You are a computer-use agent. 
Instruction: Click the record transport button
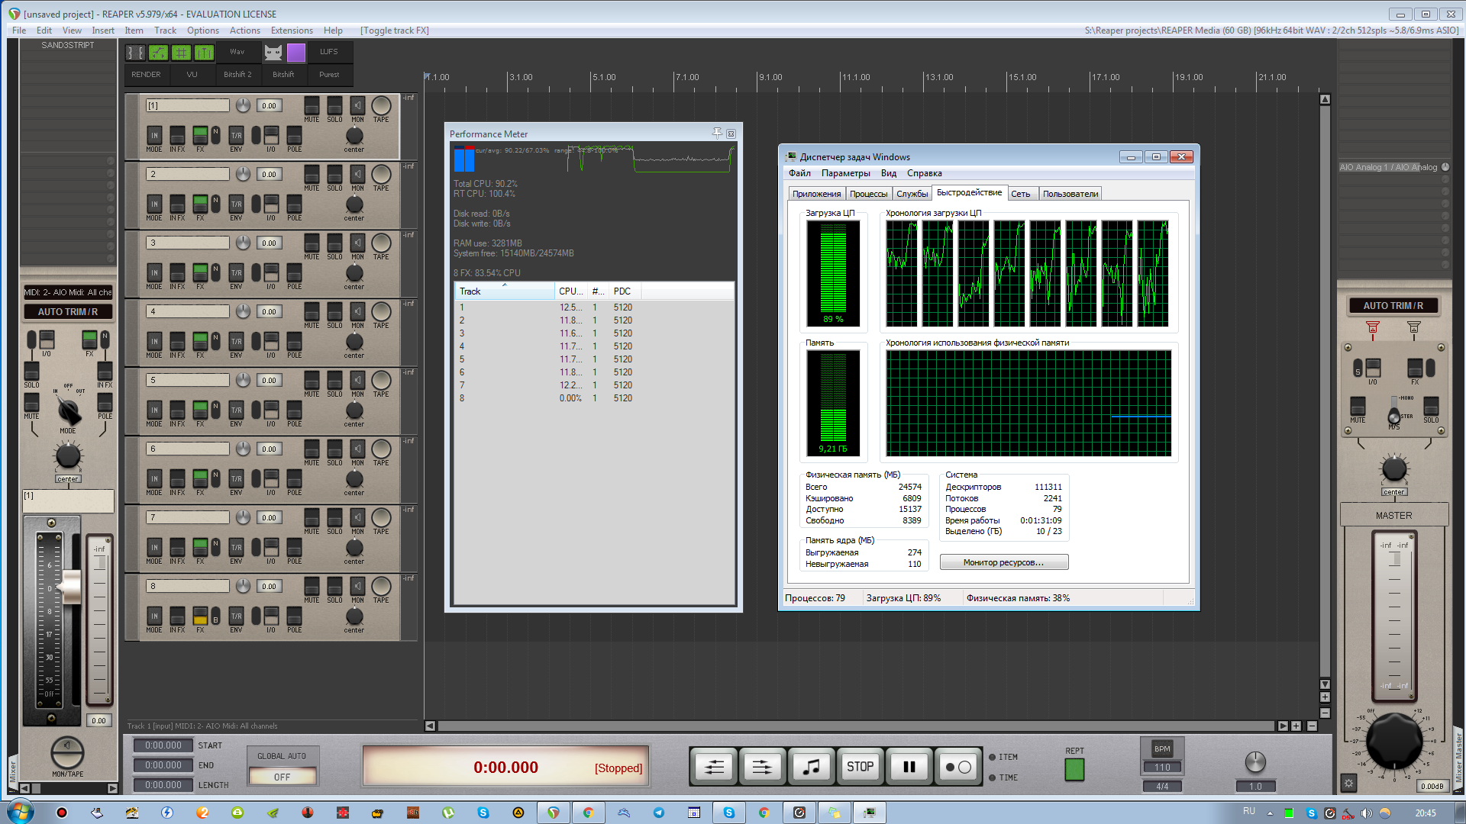pos(957,767)
